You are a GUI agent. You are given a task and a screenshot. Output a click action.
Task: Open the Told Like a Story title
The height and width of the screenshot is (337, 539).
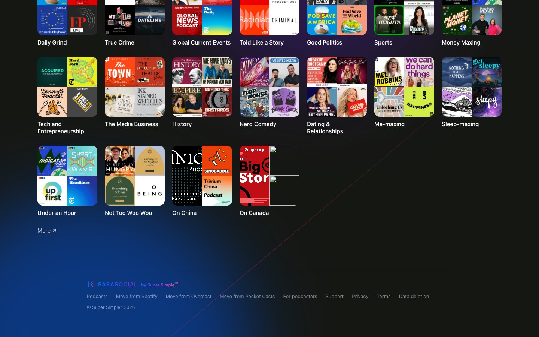click(262, 43)
